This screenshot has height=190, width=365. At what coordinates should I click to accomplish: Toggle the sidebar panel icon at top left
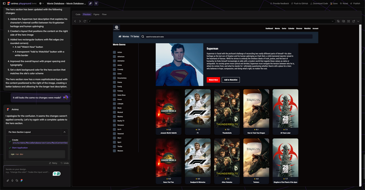(4, 4)
